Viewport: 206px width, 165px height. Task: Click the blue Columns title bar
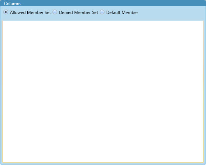point(103,3)
